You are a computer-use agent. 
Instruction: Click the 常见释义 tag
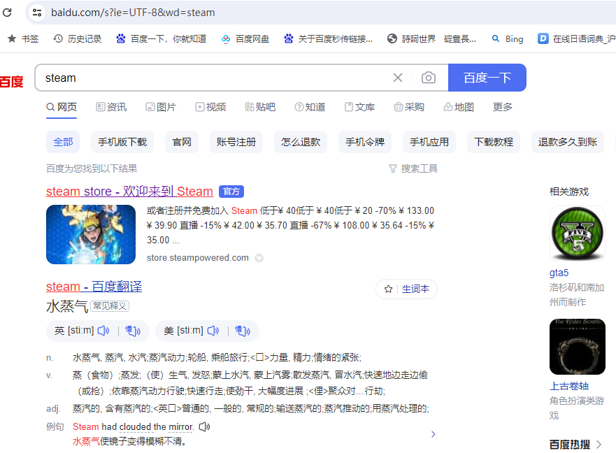[x=110, y=305]
